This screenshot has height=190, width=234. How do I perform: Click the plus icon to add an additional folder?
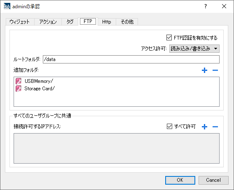point(204,70)
